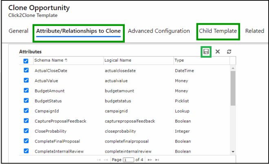Open the Advanced Configuration tab
Viewport: 269px width, 164px height.
coord(159,31)
